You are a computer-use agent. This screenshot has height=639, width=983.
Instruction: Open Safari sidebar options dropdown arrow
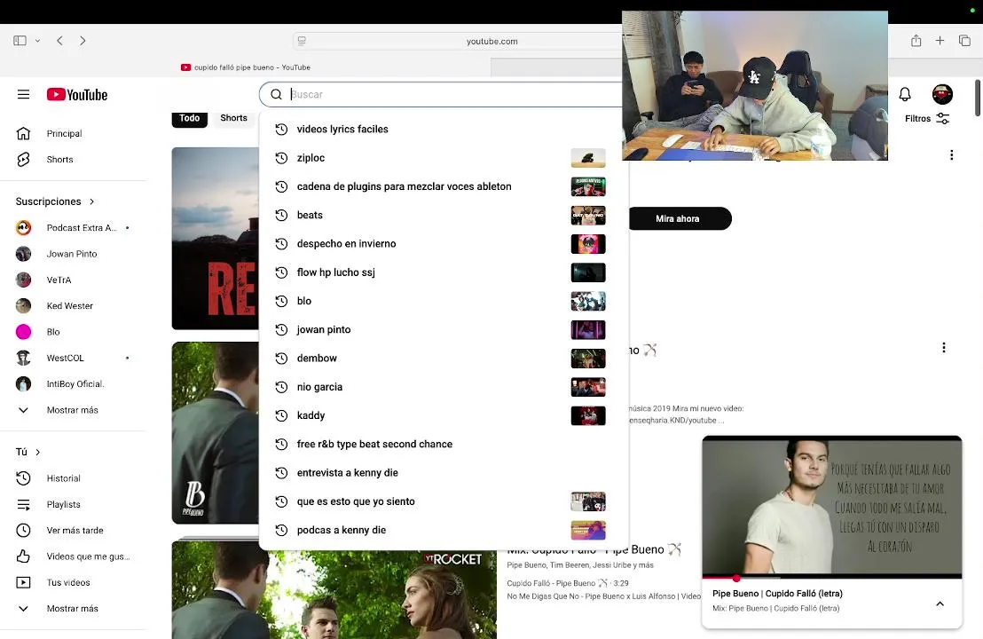pos(37,41)
